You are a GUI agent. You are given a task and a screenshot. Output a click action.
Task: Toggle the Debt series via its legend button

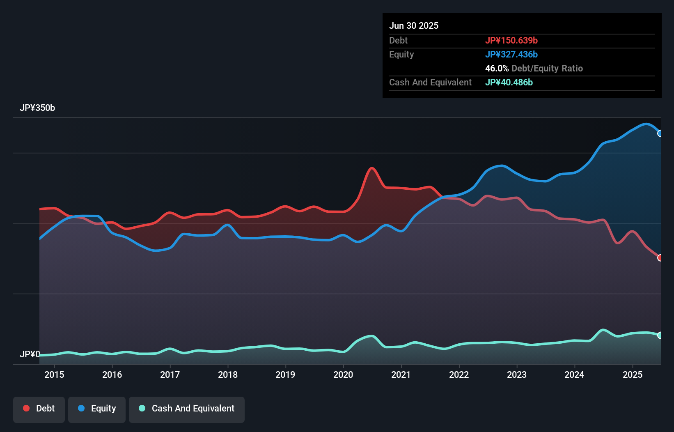click(39, 409)
